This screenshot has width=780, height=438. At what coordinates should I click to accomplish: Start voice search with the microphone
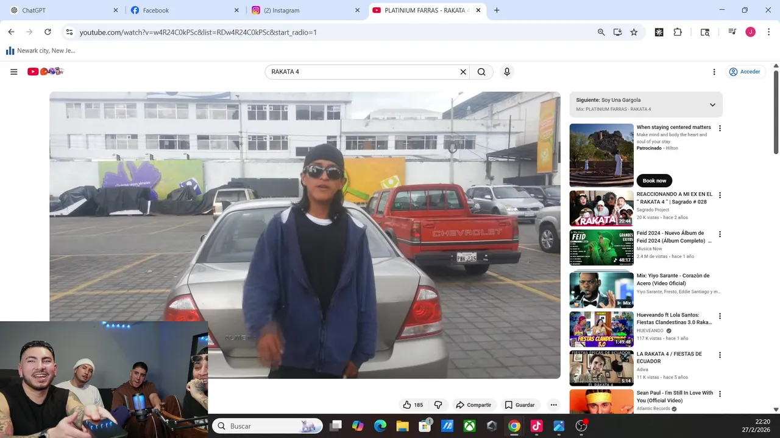(506, 72)
